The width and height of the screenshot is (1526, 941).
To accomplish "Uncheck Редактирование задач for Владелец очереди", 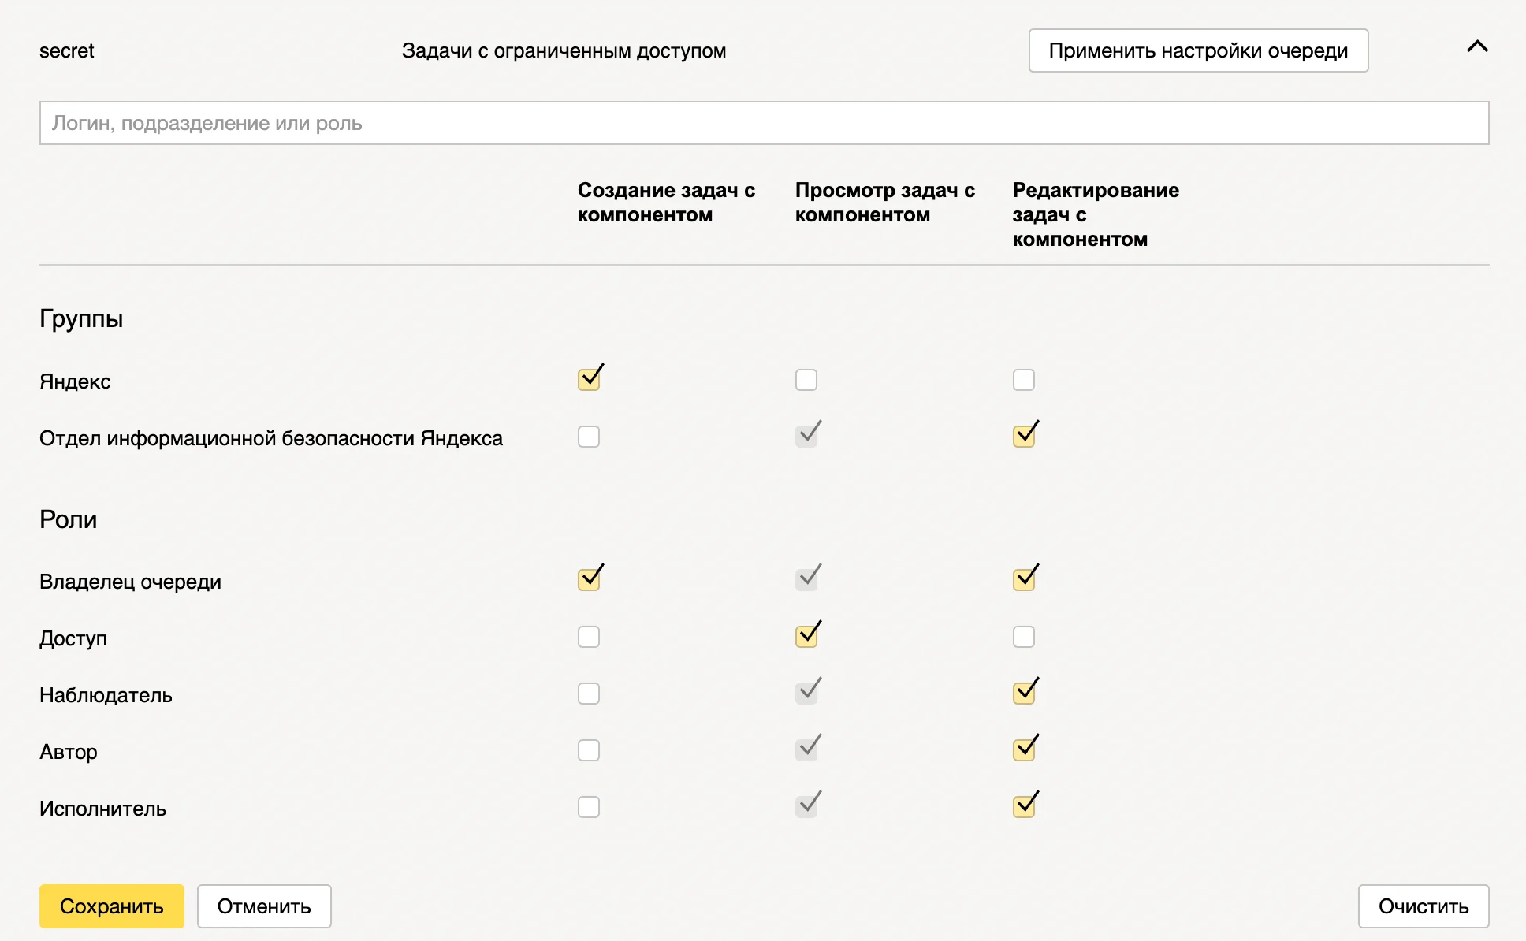I will [1023, 580].
